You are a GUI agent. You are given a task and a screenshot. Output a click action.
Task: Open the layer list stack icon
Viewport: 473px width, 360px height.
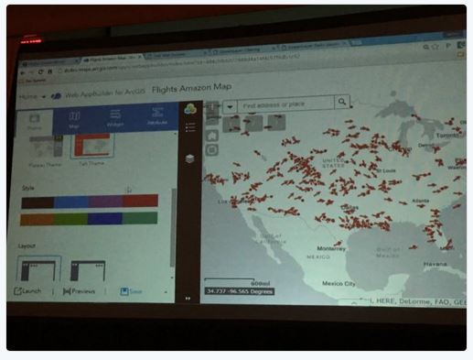[x=189, y=158]
